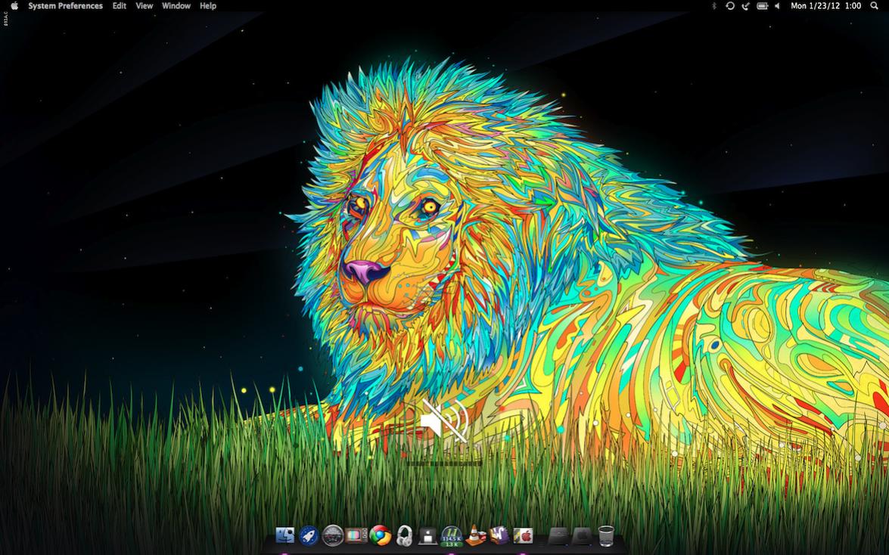Viewport: 889px width, 555px height.
Task: Launch the rocket Launchpad icon in dock
Action: coord(309,535)
